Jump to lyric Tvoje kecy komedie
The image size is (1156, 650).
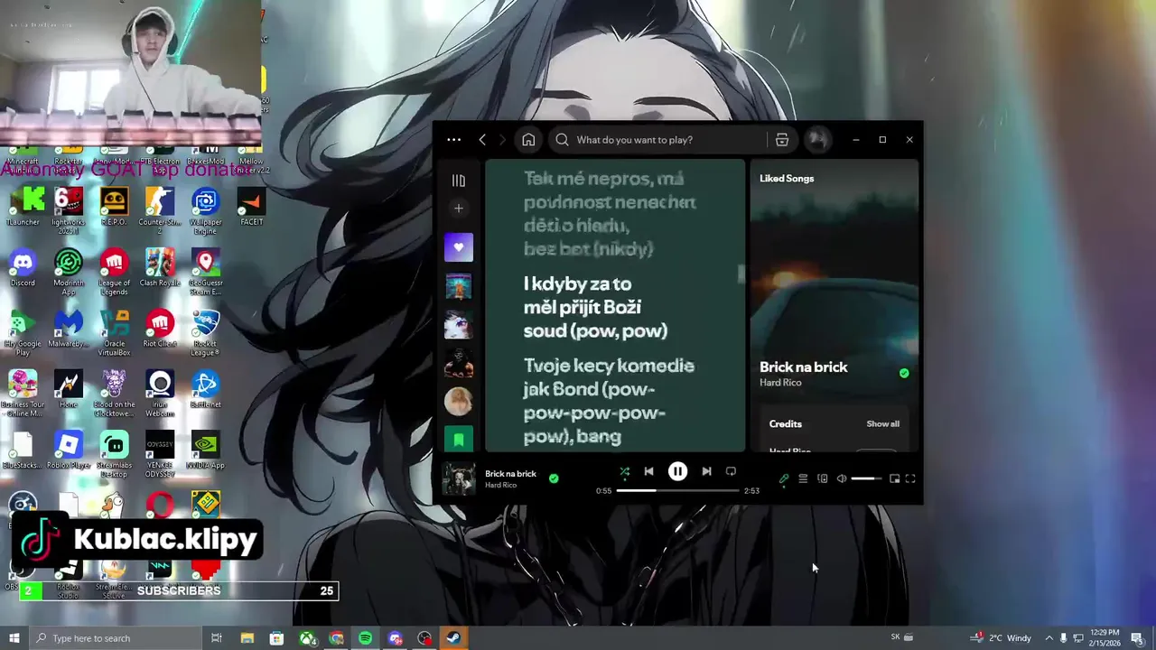[609, 401]
